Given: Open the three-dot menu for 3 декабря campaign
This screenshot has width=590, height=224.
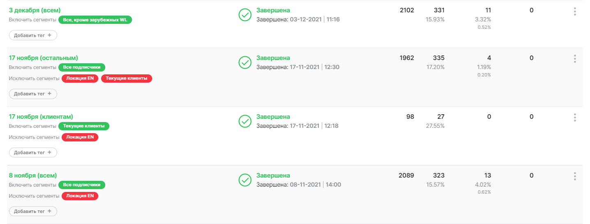Looking at the screenshot, I should tap(575, 12).
